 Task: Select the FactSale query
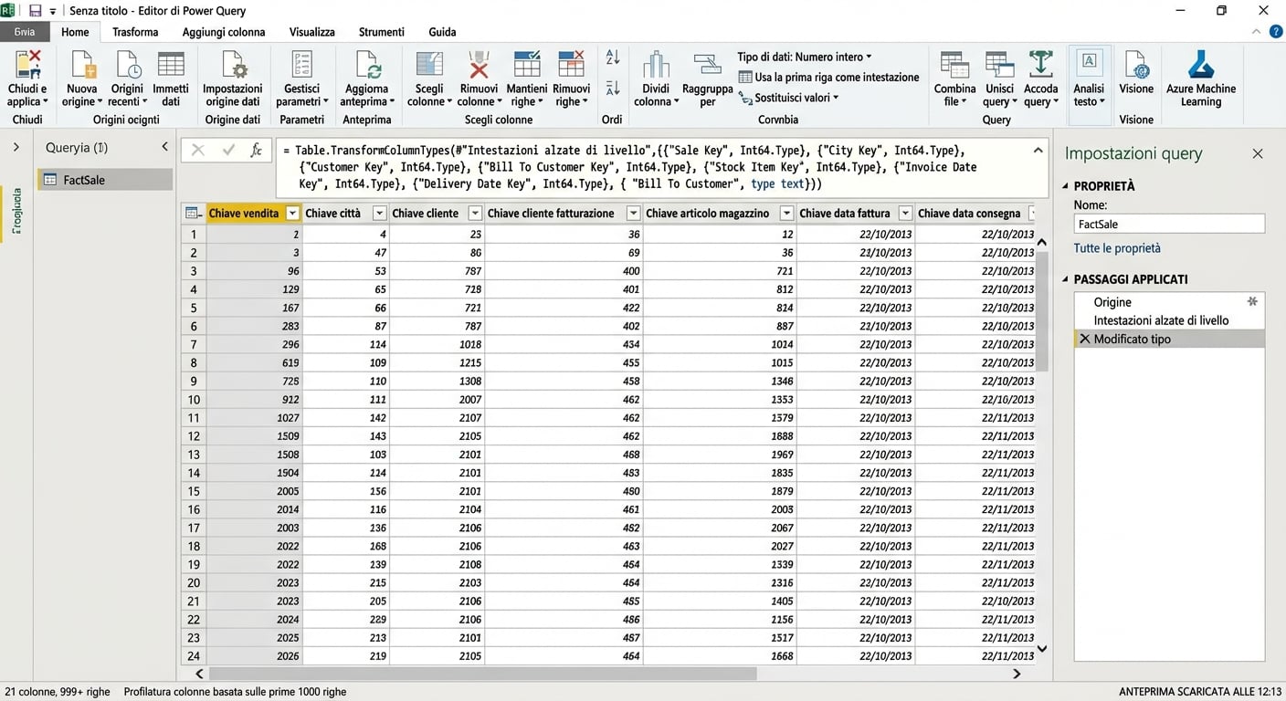click(105, 180)
